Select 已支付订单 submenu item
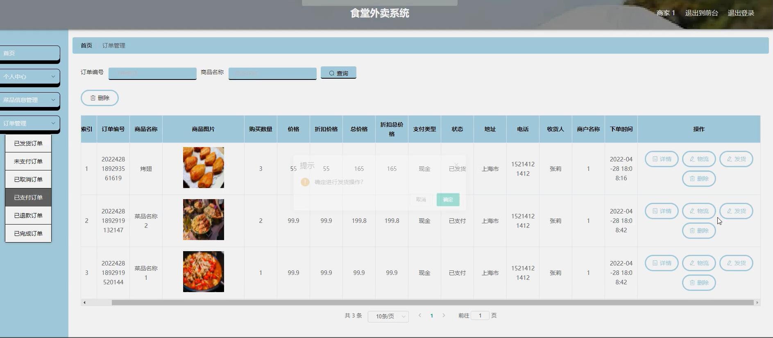The image size is (773, 338). point(28,197)
